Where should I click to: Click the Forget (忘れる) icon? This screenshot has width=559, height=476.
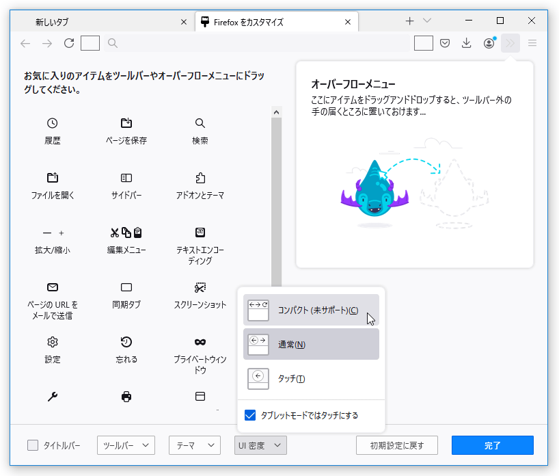126,342
